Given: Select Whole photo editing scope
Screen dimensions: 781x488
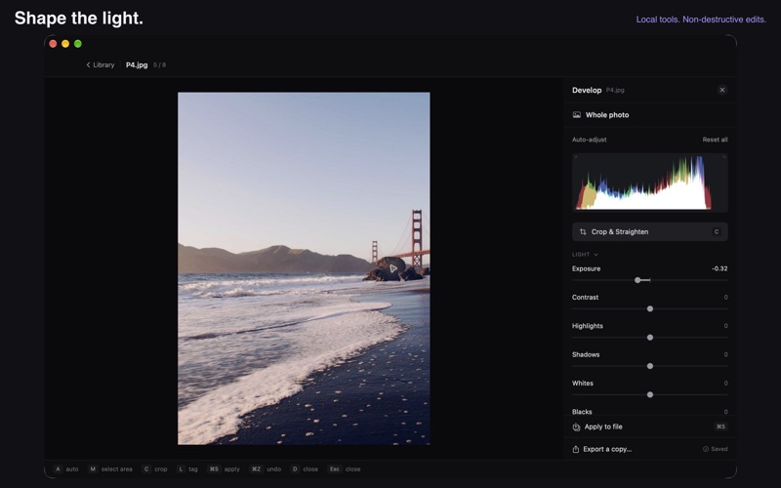Looking at the screenshot, I should coord(649,115).
